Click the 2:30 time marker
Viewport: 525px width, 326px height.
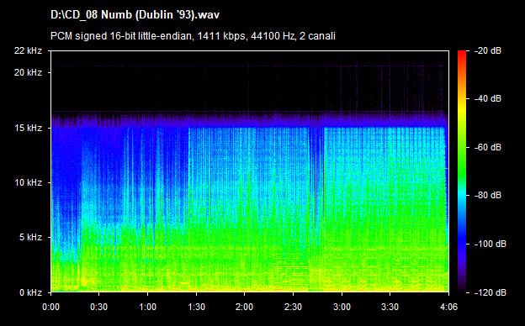click(x=293, y=307)
